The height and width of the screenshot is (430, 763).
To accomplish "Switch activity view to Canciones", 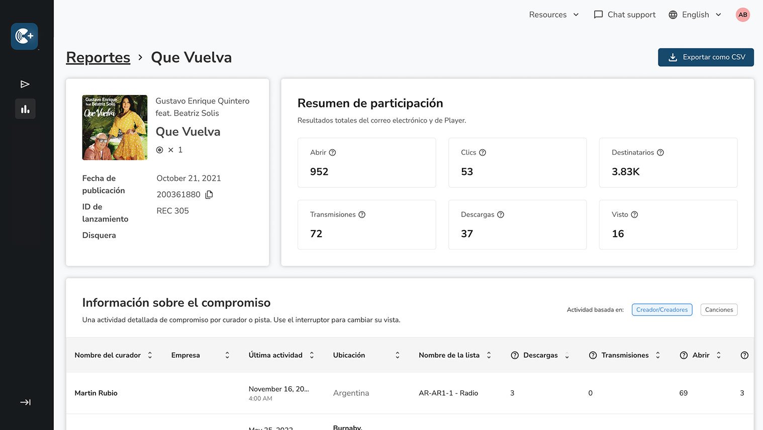I will 719,310.
